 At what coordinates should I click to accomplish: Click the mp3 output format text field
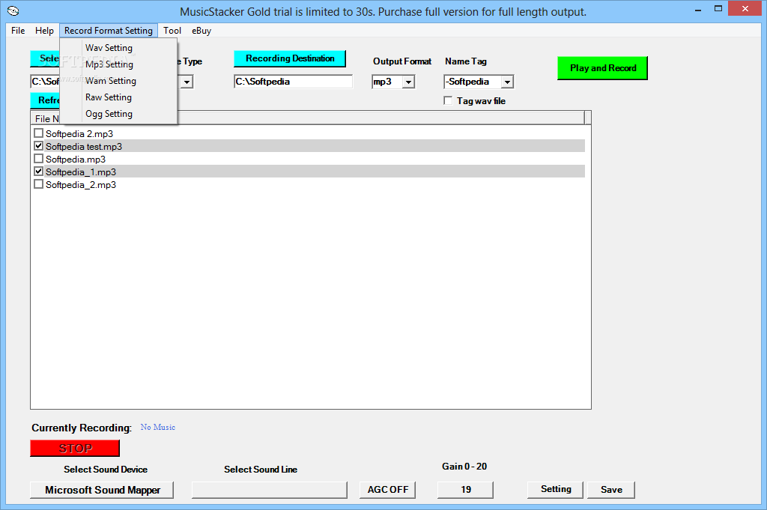click(x=387, y=82)
